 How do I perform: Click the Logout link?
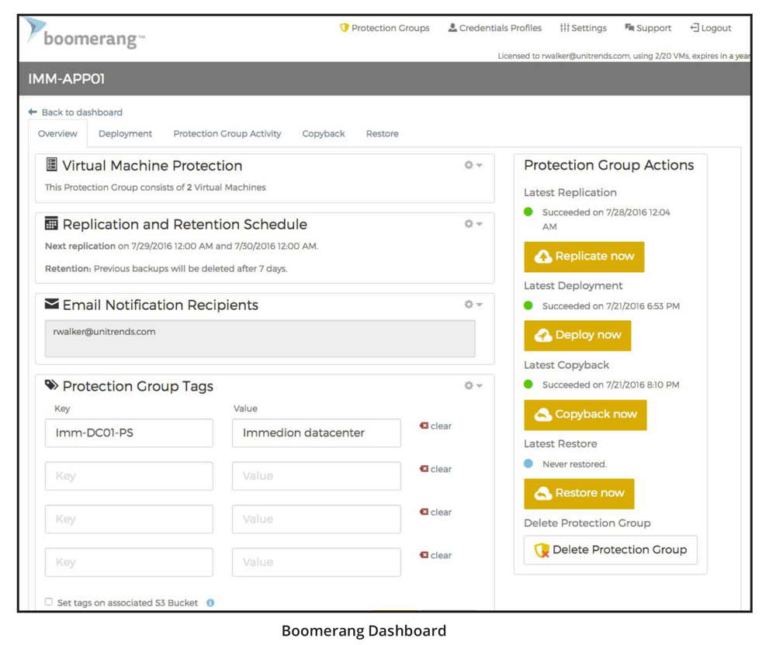(x=710, y=28)
